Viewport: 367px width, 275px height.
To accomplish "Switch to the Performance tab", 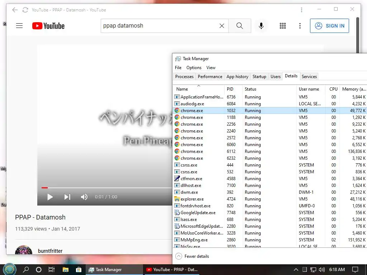I will [x=210, y=77].
